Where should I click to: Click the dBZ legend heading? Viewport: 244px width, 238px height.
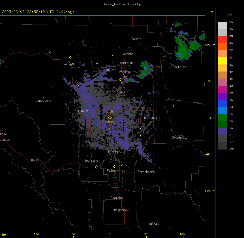[229, 15]
